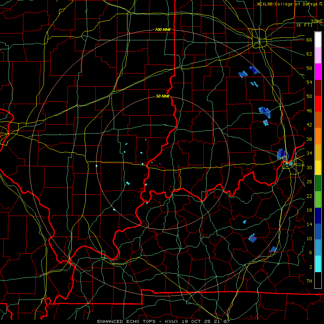
Task: Click the '62' legend value
Action: click(x=309, y=54)
